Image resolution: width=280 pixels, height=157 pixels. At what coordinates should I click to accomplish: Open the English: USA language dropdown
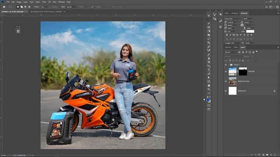tap(233, 43)
